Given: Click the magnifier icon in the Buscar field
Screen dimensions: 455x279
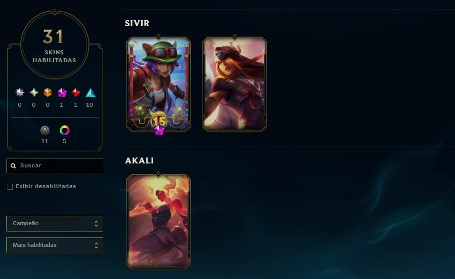Looking at the screenshot, I should point(13,166).
